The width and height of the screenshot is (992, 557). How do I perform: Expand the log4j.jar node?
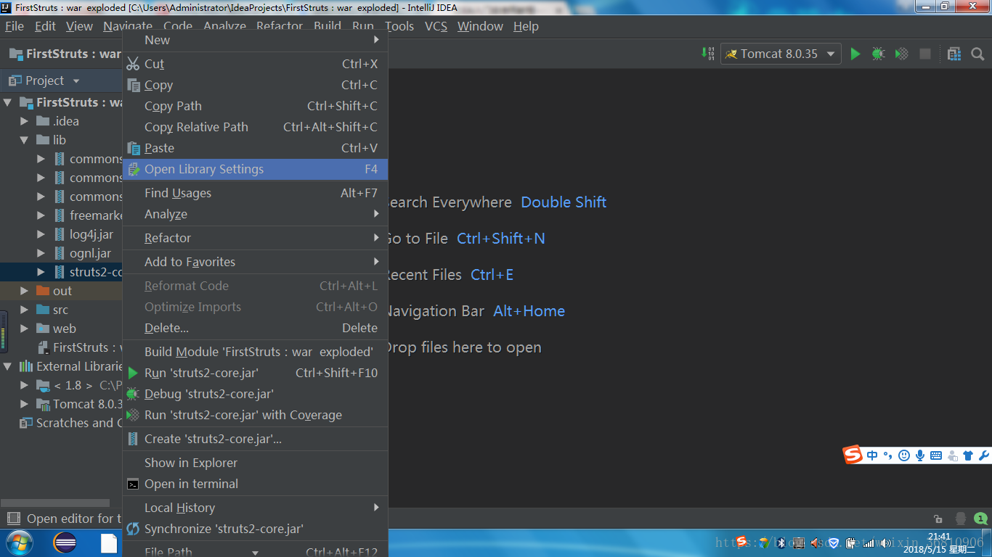[41, 234]
